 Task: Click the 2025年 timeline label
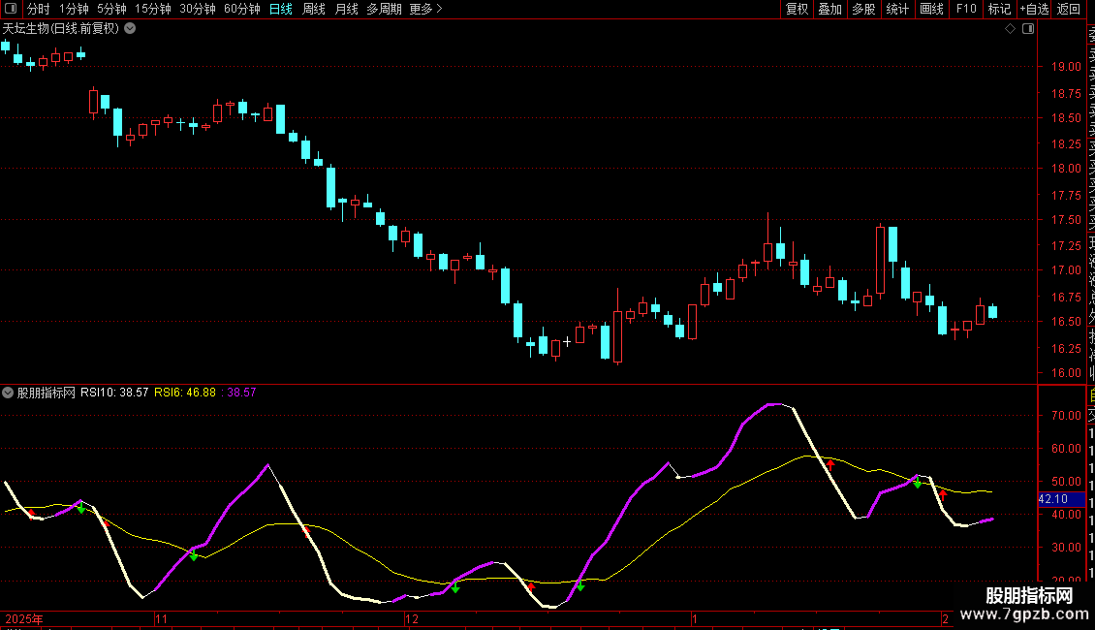[24, 618]
